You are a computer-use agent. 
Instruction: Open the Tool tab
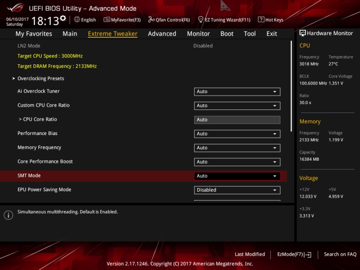pos(250,34)
